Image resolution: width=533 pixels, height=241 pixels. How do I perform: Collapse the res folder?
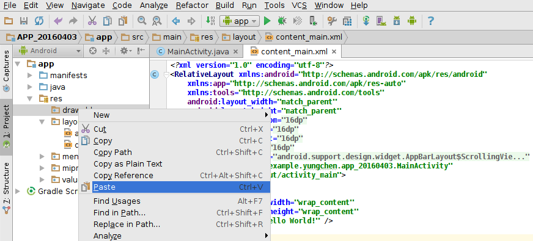[30, 98]
